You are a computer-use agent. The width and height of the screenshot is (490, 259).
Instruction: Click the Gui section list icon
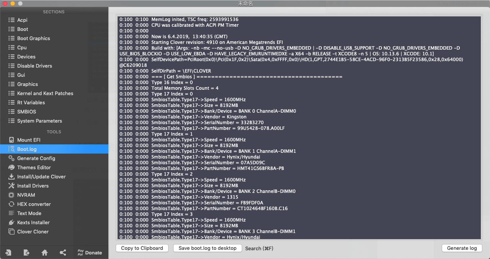pos(11,75)
